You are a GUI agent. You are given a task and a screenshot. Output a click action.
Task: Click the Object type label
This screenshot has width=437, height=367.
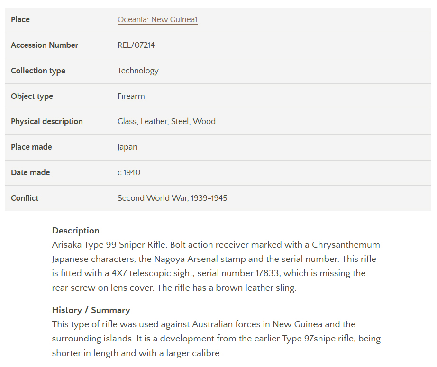pos(32,97)
